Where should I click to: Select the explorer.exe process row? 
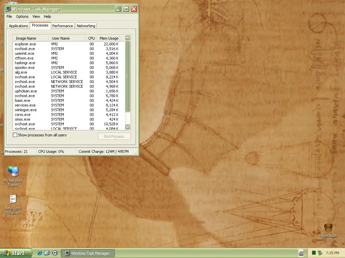tap(69, 44)
